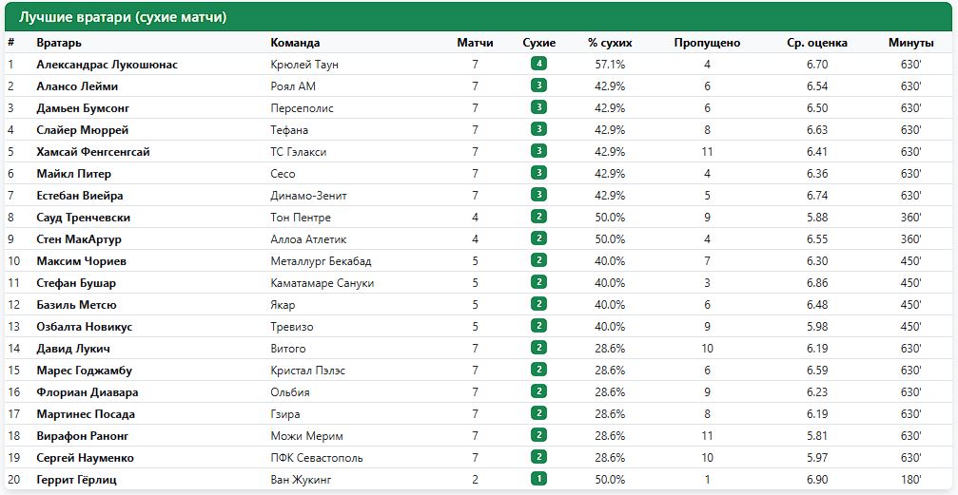Open the Металлург Бекабад team link

[x=321, y=261]
